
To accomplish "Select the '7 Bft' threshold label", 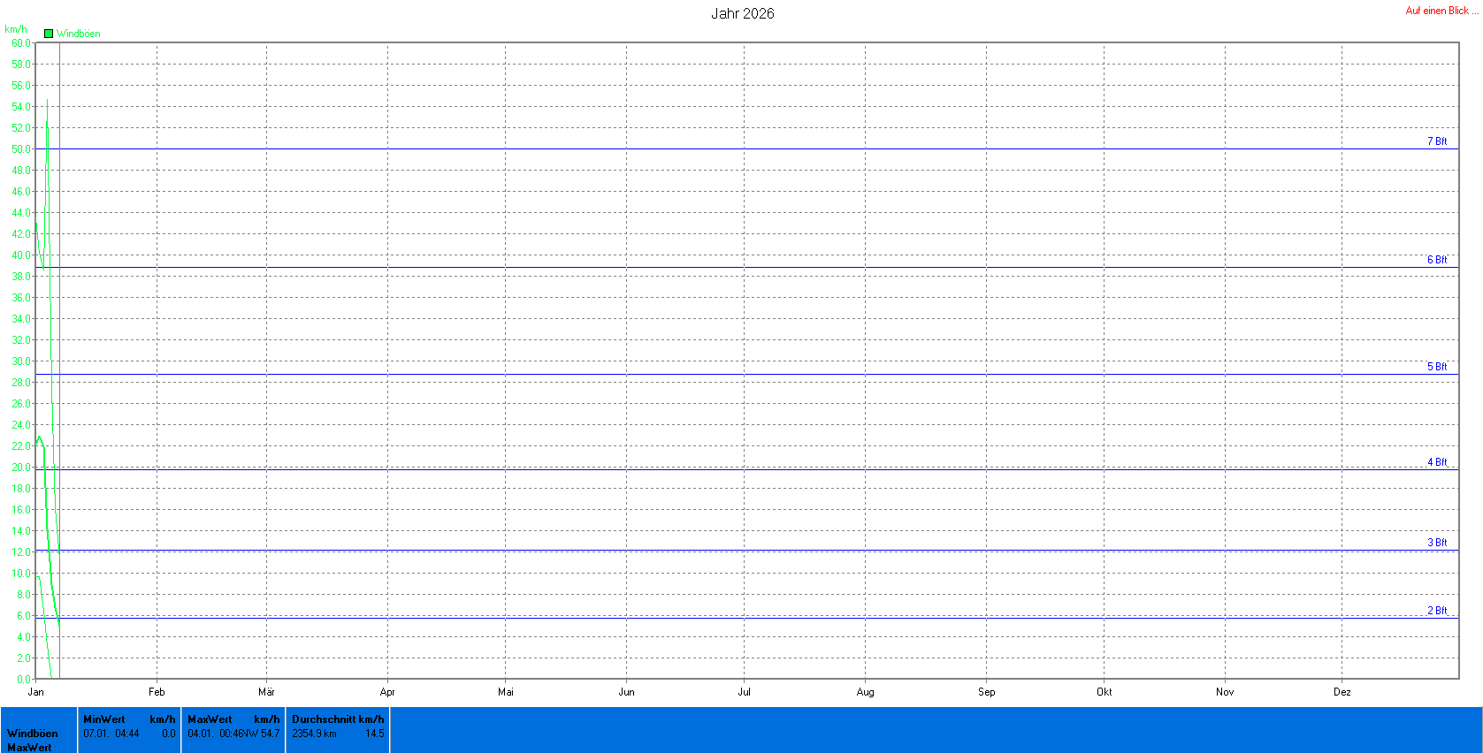I will pos(1437,141).
